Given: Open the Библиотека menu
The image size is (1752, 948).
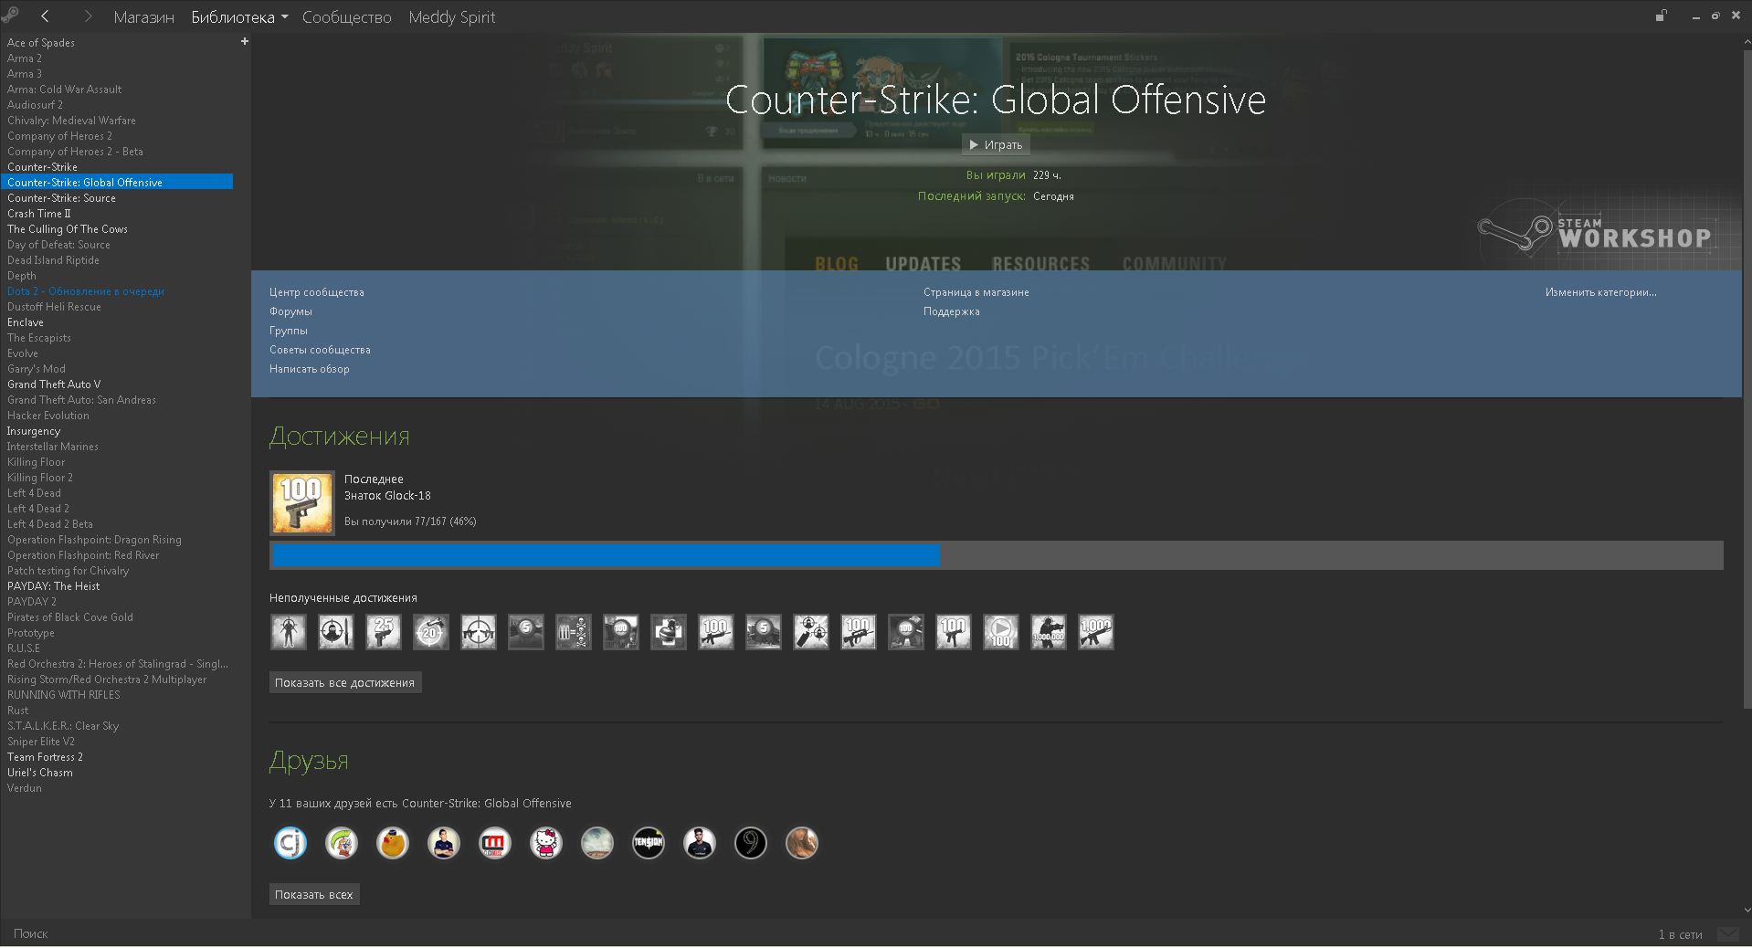Looking at the screenshot, I should 233,17.
